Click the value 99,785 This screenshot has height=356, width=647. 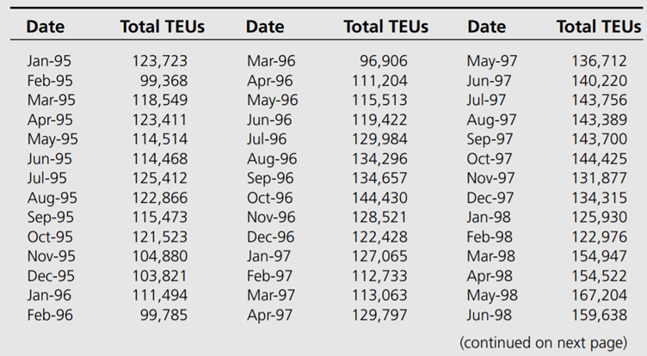[x=164, y=315]
